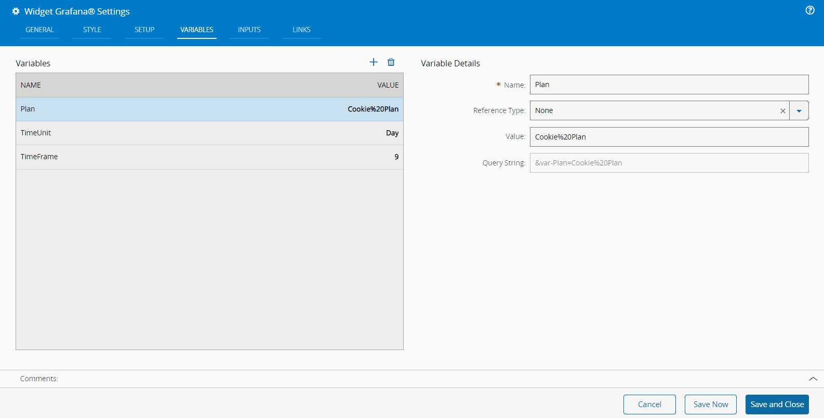
Task: Click the Query String field
Action: (x=669, y=163)
